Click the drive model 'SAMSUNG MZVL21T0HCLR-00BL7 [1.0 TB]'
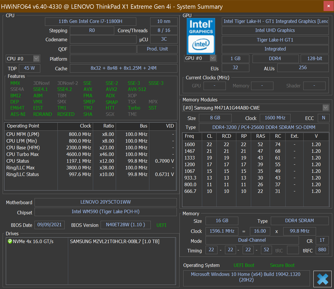The image size is (334, 289). (115, 241)
